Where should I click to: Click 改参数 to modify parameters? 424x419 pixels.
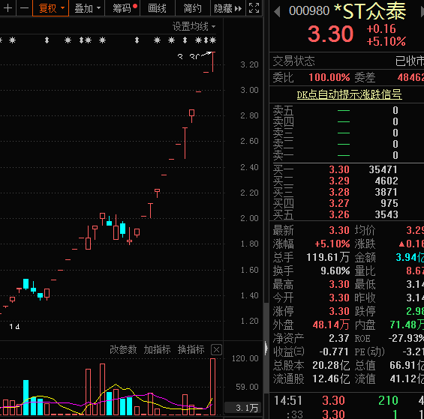123,349
